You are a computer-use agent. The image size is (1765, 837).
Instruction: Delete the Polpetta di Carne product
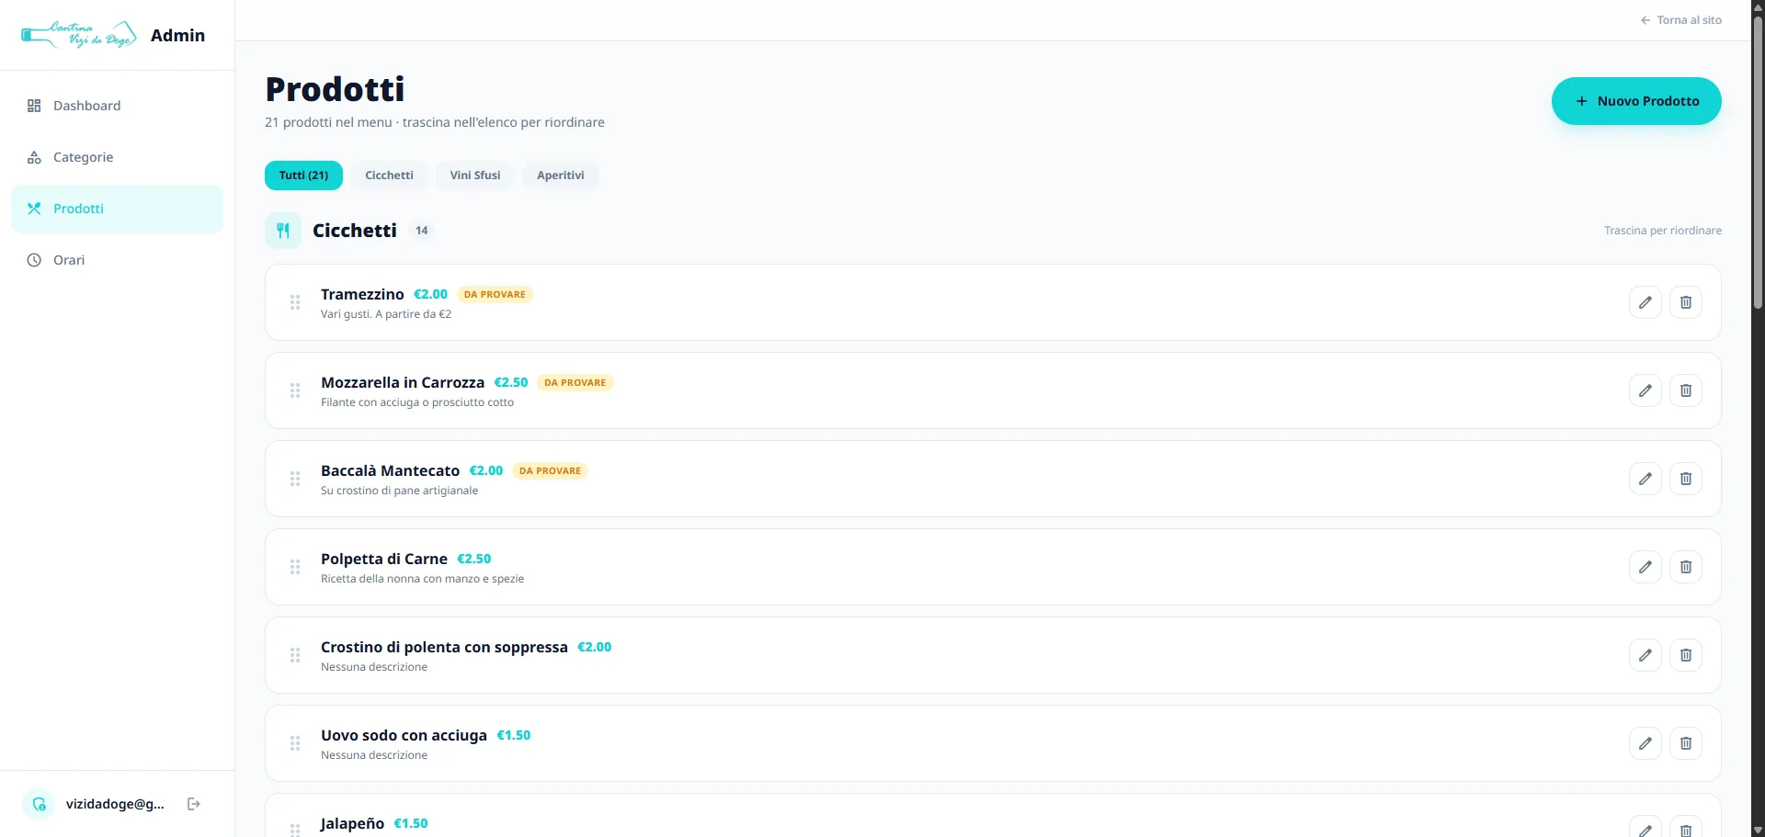point(1685,567)
